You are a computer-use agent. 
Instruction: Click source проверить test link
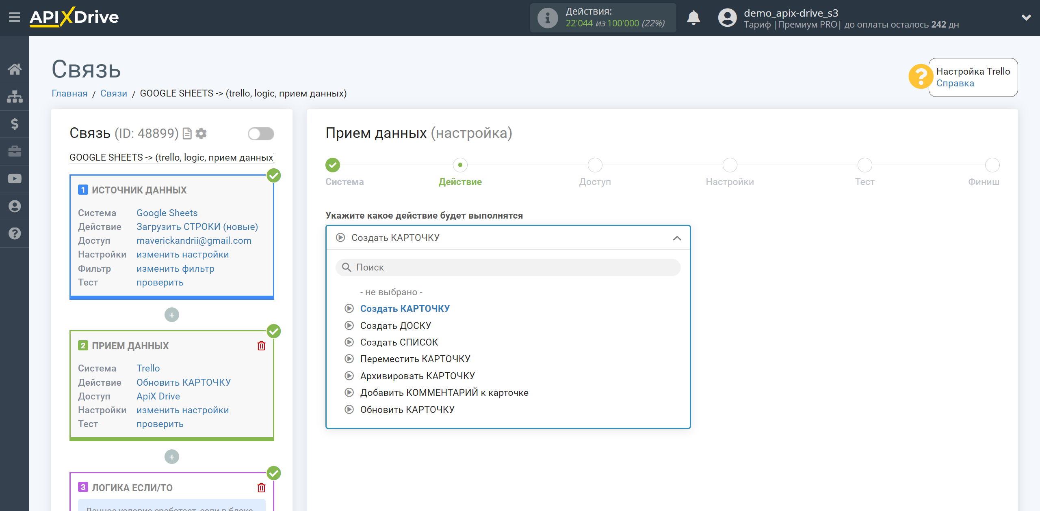(x=160, y=282)
